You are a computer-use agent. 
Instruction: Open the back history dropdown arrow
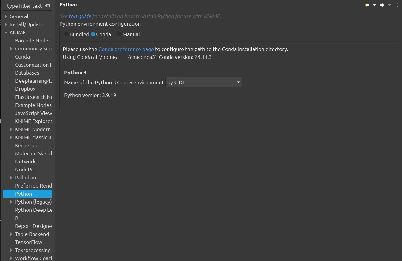pyautogui.click(x=375, y=5)
